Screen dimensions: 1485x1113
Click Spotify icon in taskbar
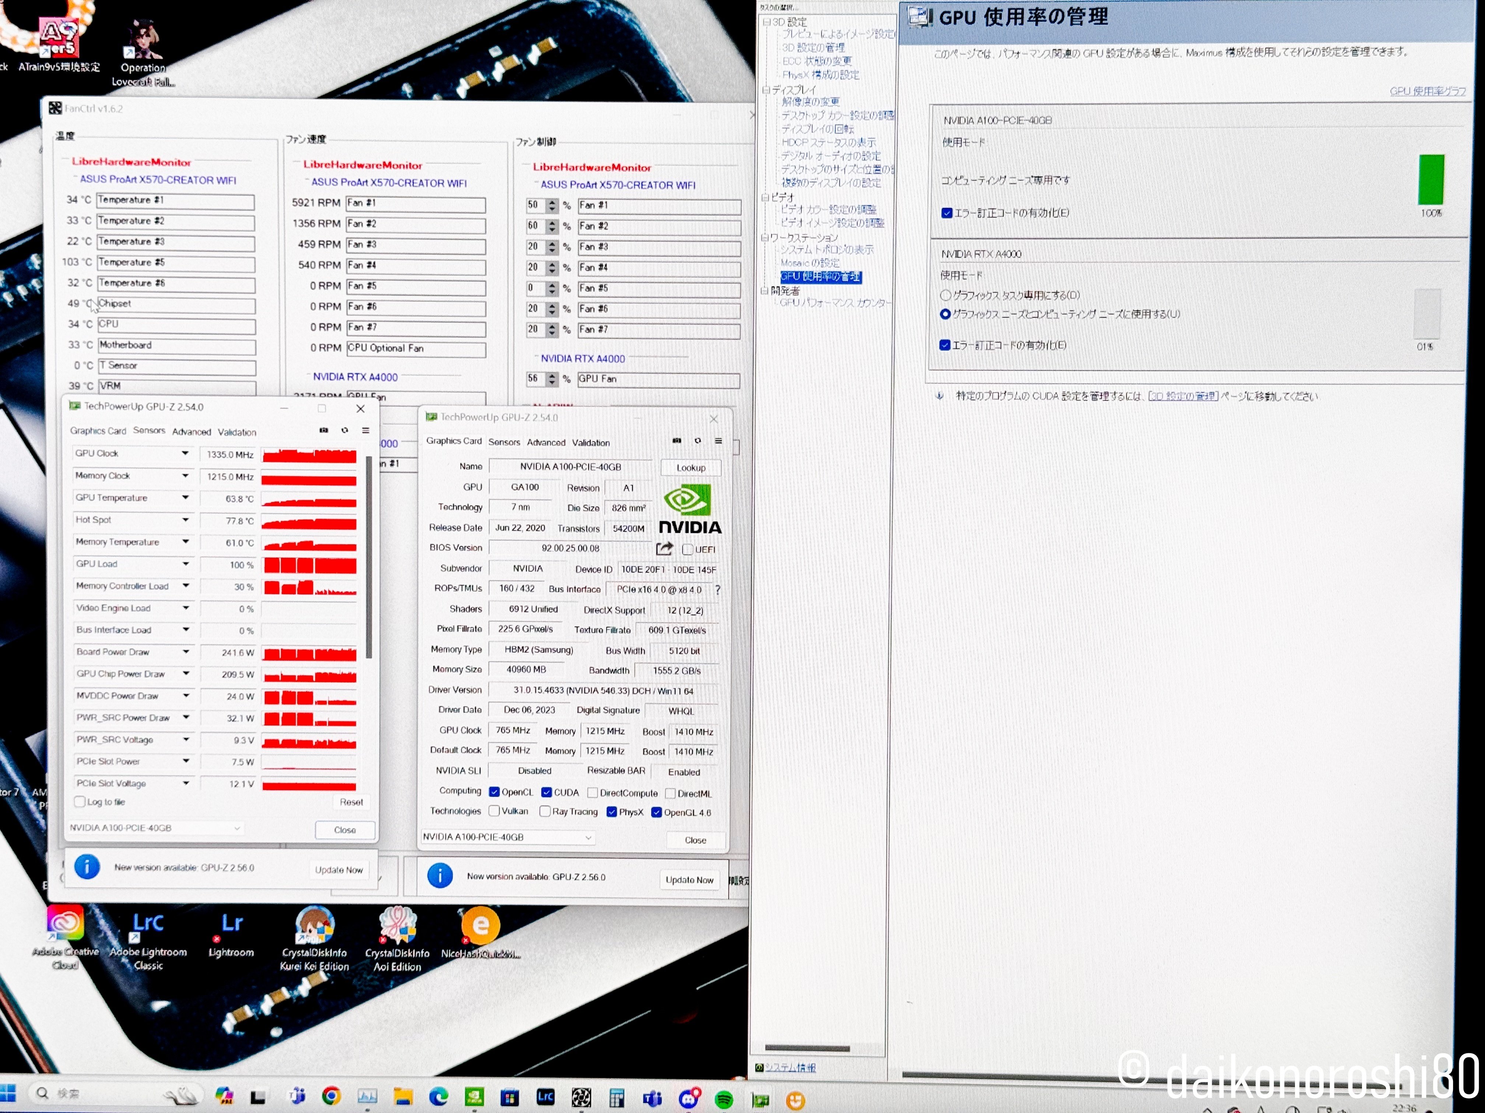tap(724, 1099)
